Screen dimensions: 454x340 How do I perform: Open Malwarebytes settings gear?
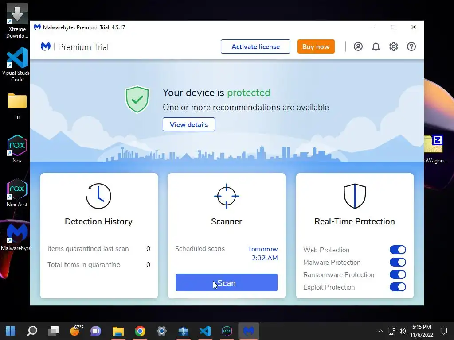(394, 46)
